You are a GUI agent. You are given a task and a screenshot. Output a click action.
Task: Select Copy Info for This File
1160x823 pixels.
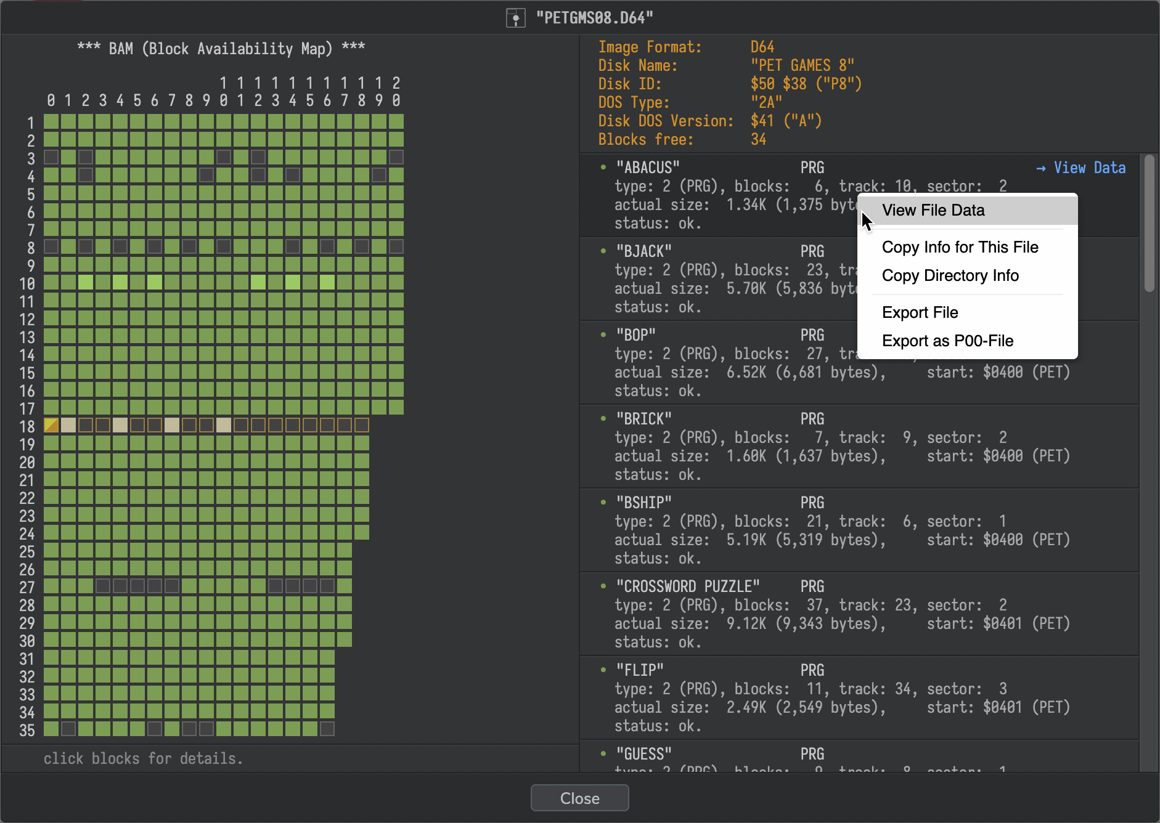tap(967, 248)
